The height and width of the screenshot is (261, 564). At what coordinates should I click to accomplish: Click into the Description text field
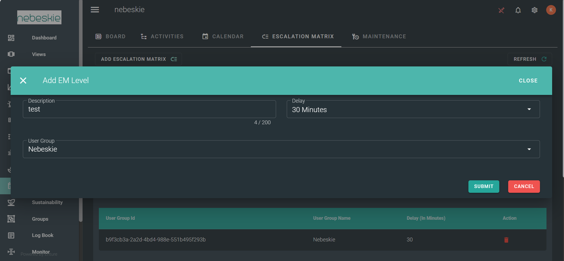(149, 109)
